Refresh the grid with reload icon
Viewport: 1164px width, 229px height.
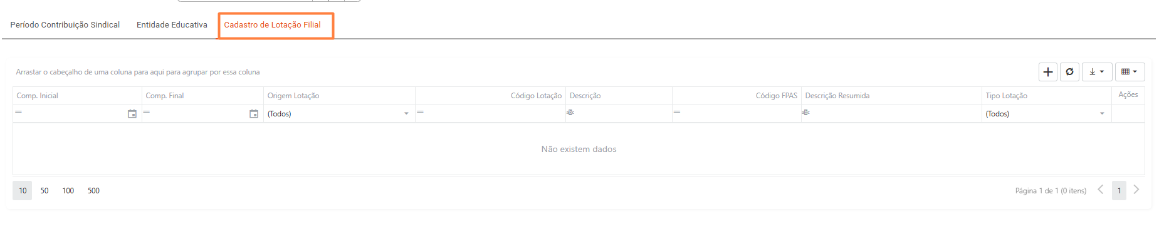[x=1069, y=72]
